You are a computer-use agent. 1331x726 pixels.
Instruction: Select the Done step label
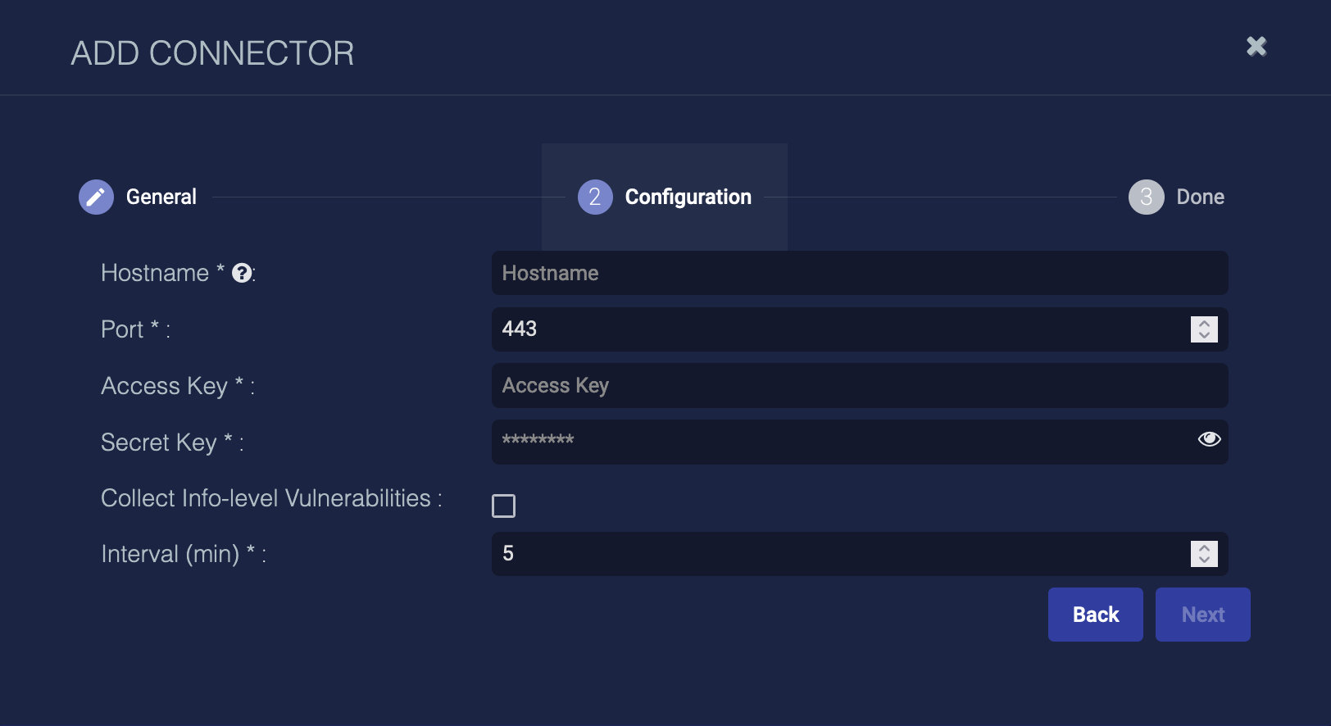(1200, 197)
